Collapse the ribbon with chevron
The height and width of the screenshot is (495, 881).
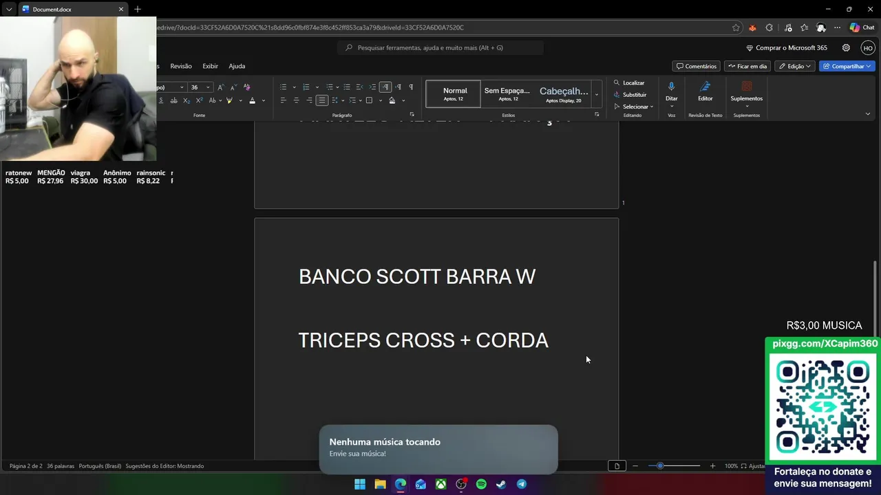(x=867, y=114)
